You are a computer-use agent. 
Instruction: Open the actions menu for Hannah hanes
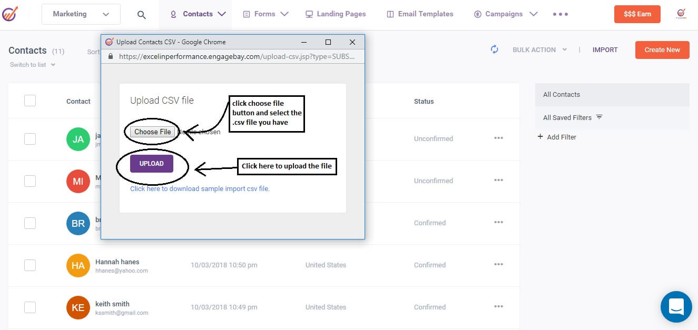coord(498,264)
